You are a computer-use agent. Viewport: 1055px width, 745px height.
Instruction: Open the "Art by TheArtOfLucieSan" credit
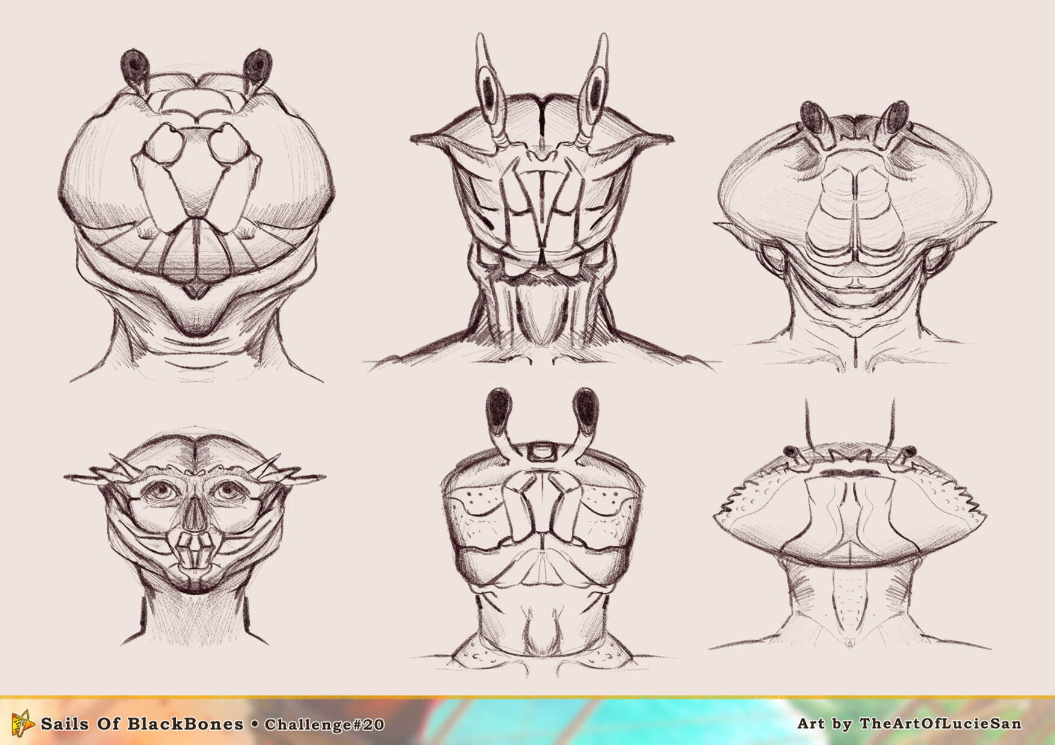pos(909,723)
